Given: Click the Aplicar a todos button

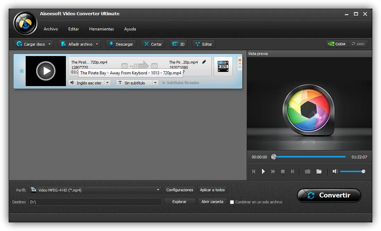Looking at the screenshot, I should coord(212,190).
